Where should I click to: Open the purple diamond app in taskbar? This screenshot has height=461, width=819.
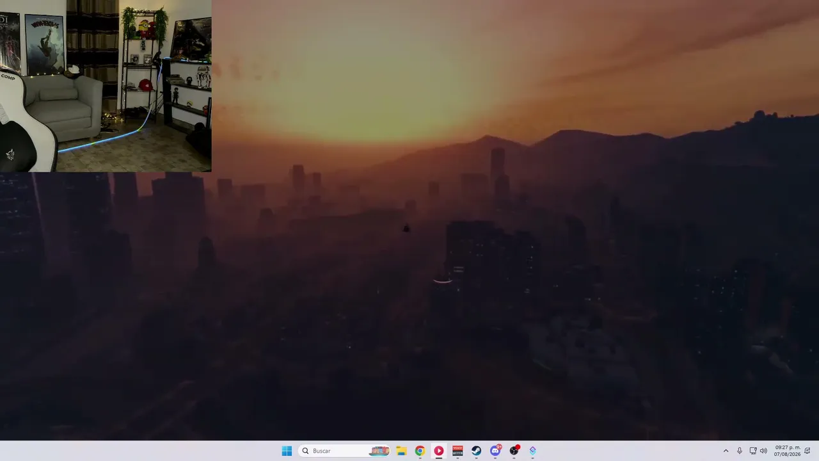tap(532, 451)
